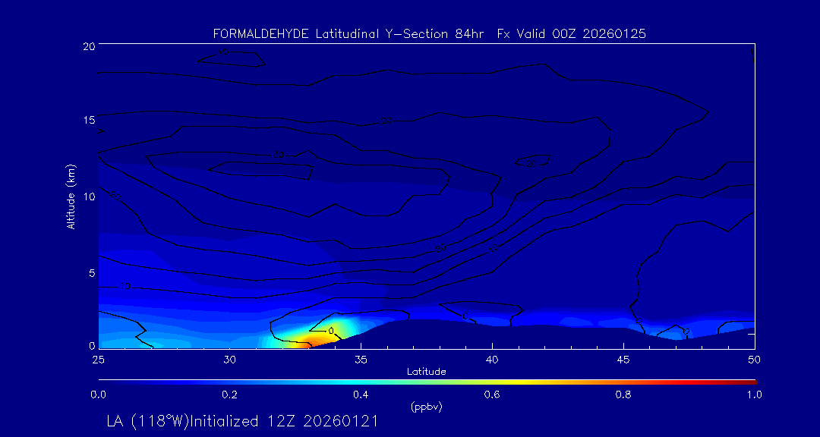
Task: Click the contour label 30
Action: point(279,155)
